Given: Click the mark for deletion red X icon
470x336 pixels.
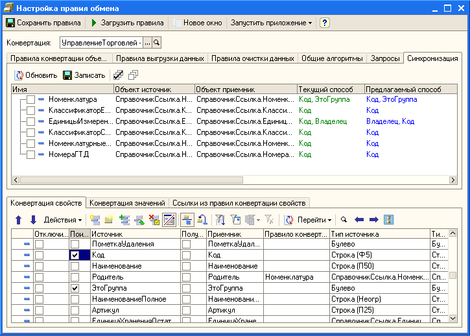Looking at the screenshot, I should (154, 220).
